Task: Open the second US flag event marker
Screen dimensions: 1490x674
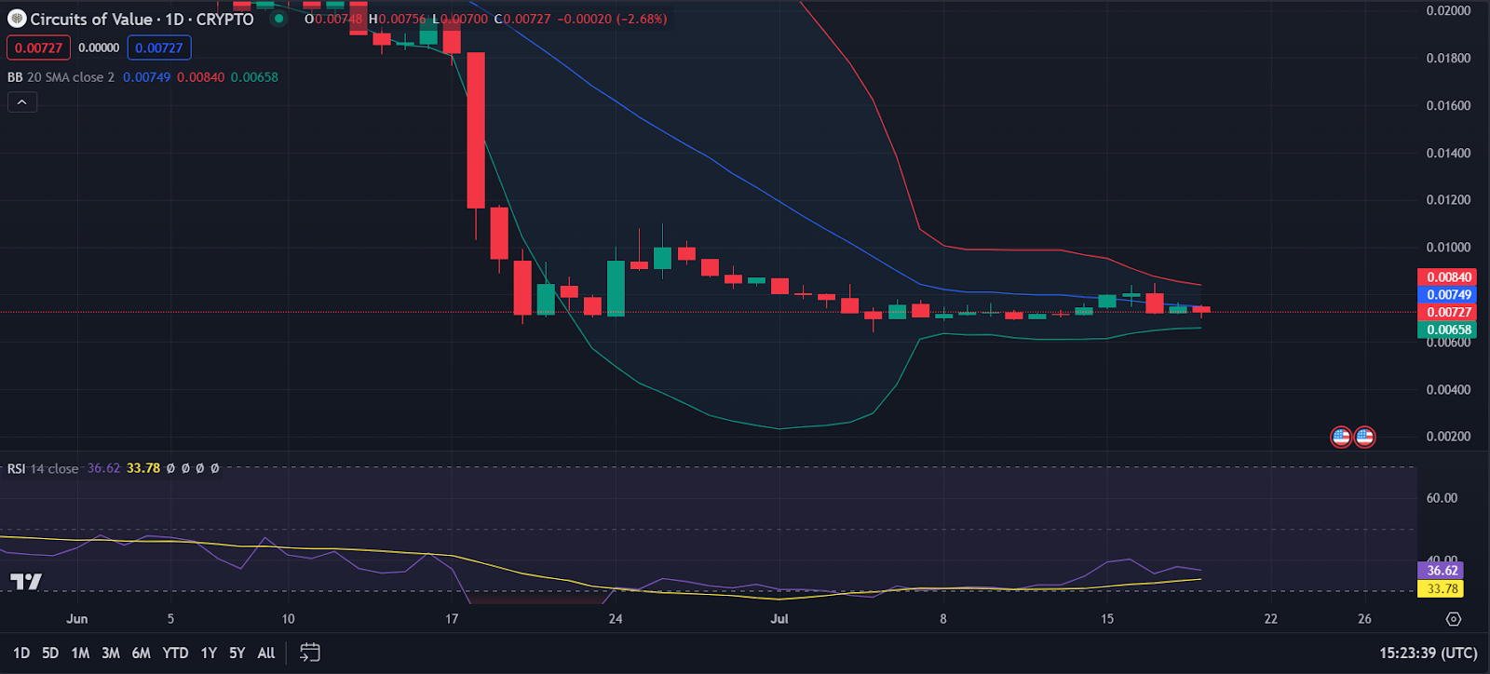Action: [x=1364, y=437]
